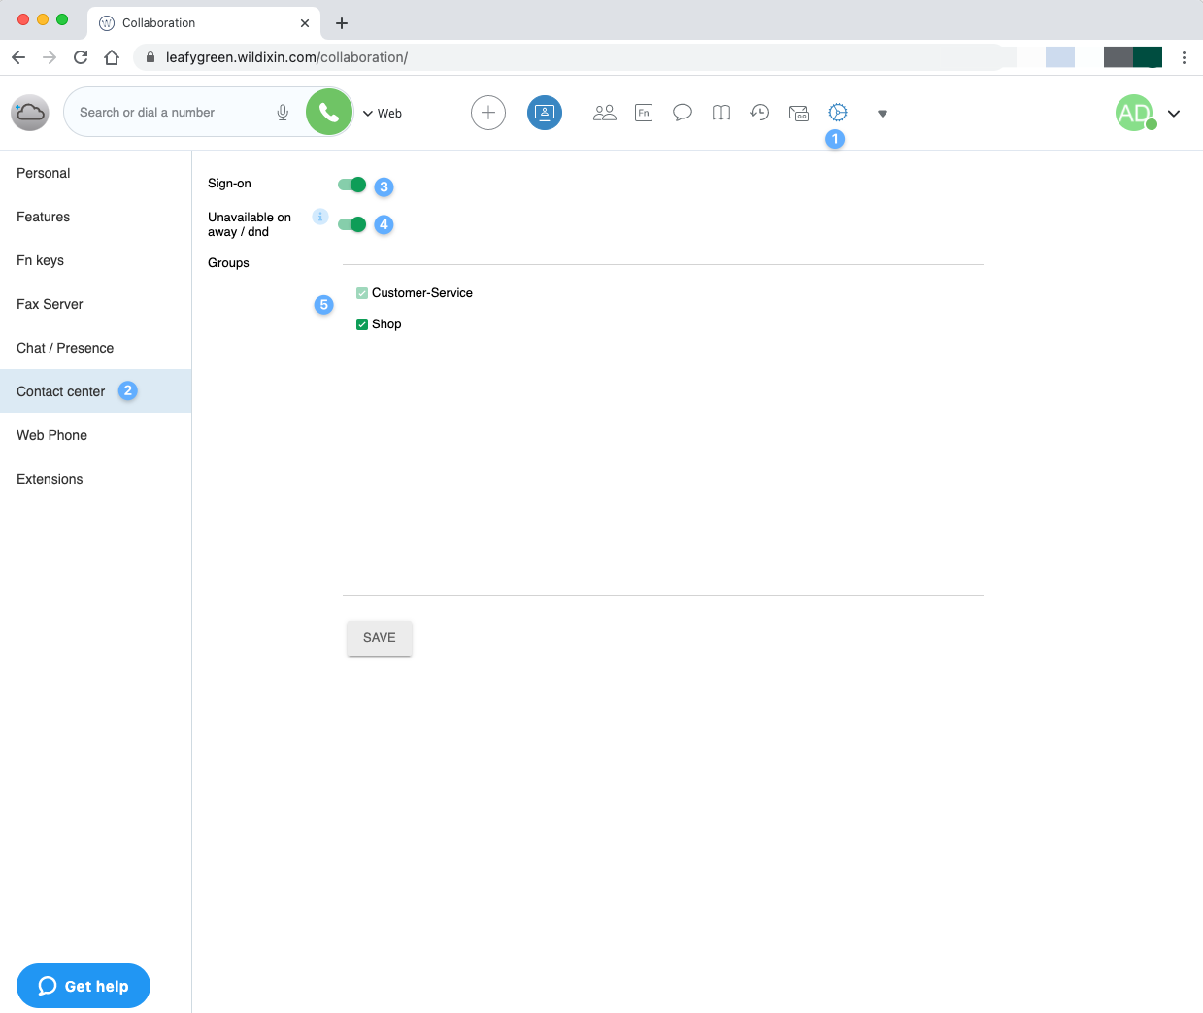
Task: Click the green call button
Action: [329, 113]
